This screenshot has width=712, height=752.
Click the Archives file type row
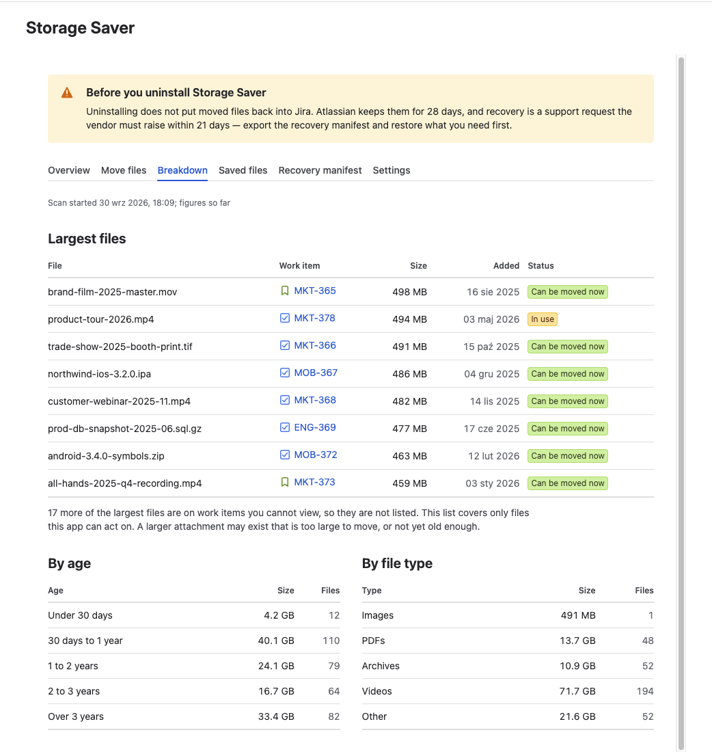coord(508,666)
